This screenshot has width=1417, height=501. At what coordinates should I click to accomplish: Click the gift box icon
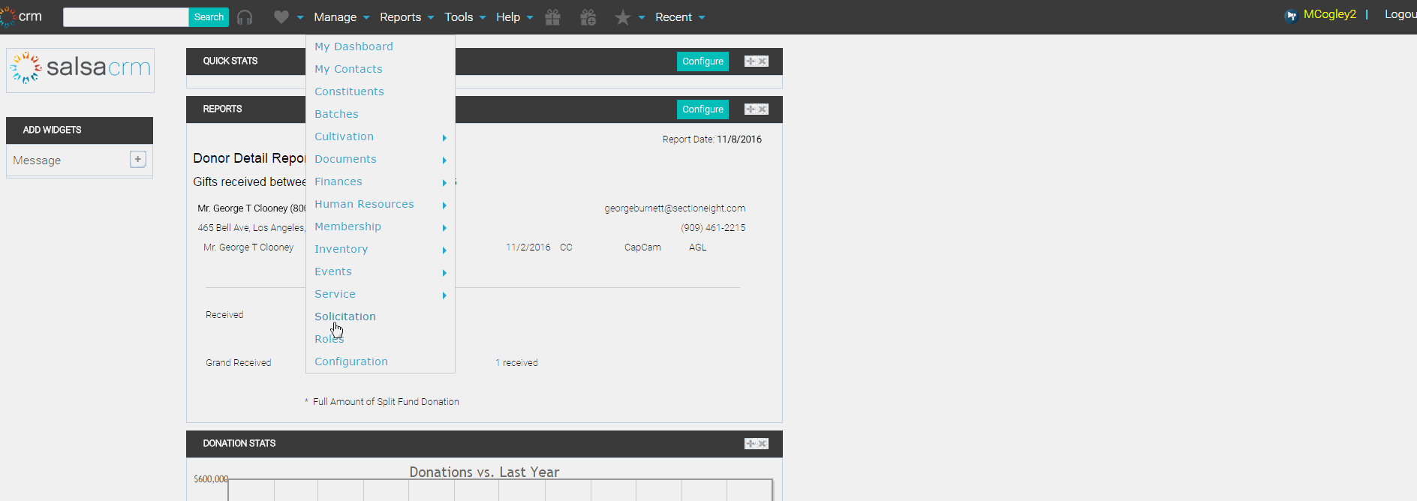tap(553, 17)
